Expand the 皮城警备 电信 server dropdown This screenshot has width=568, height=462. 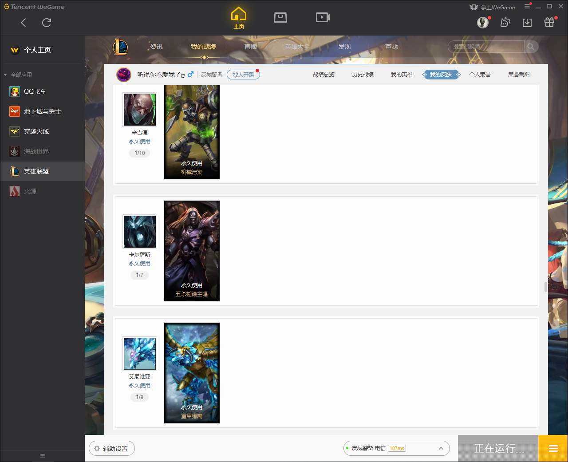point(397,448)
